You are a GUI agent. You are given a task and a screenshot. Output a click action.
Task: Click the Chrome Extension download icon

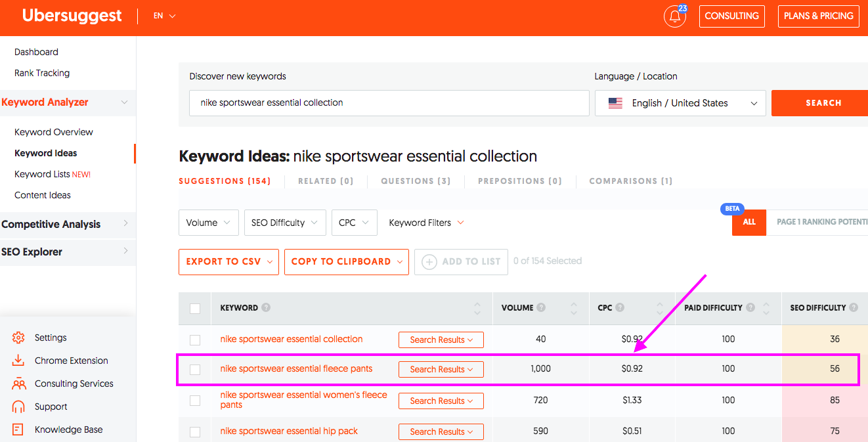pos(19,361)
